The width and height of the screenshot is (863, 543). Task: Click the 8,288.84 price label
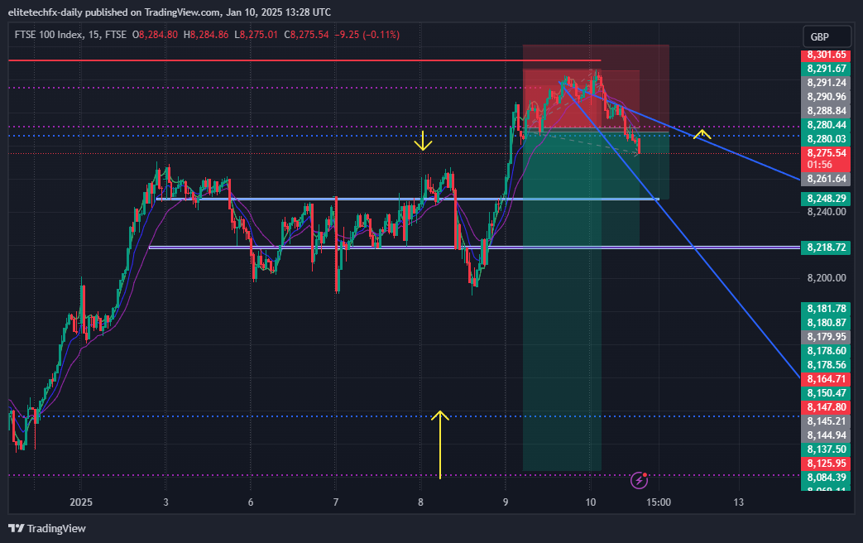[826, 111]
